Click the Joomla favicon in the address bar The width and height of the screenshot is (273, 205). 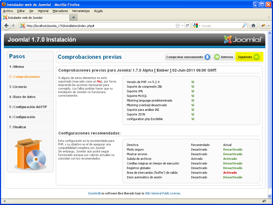click(22, 26)
